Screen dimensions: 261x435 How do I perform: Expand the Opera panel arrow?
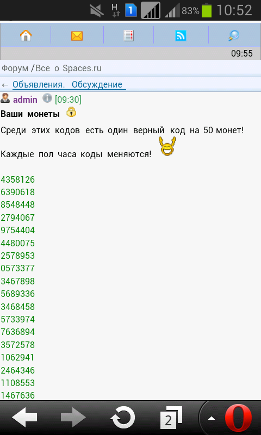(x=212, y=418)
